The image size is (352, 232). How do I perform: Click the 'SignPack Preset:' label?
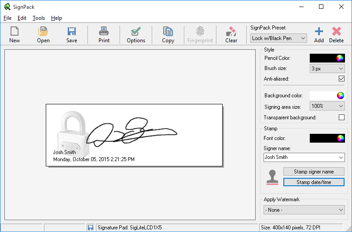pyautogui.click(x=268, y=28)
